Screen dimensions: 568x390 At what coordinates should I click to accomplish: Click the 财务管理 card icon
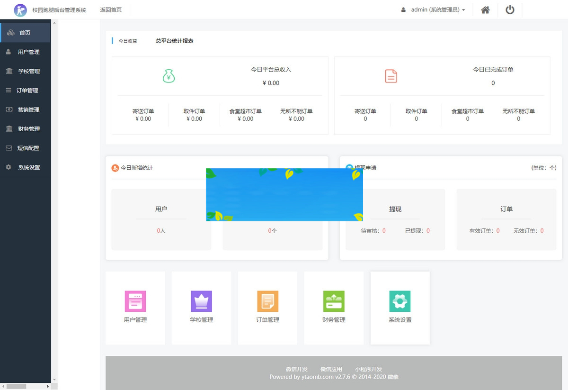334,301
